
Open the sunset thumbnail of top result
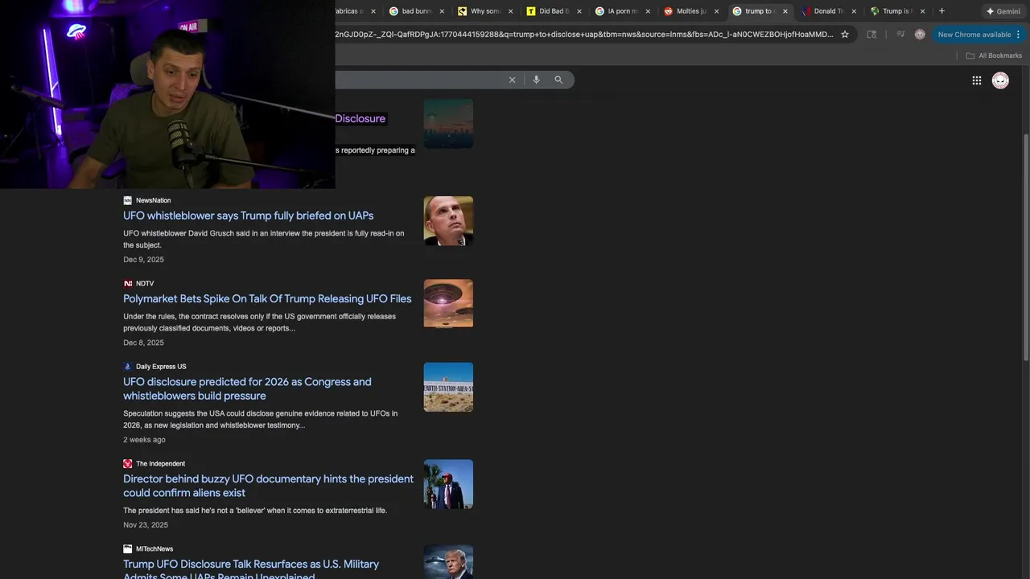pyautogui.click(x=448, y=124)
